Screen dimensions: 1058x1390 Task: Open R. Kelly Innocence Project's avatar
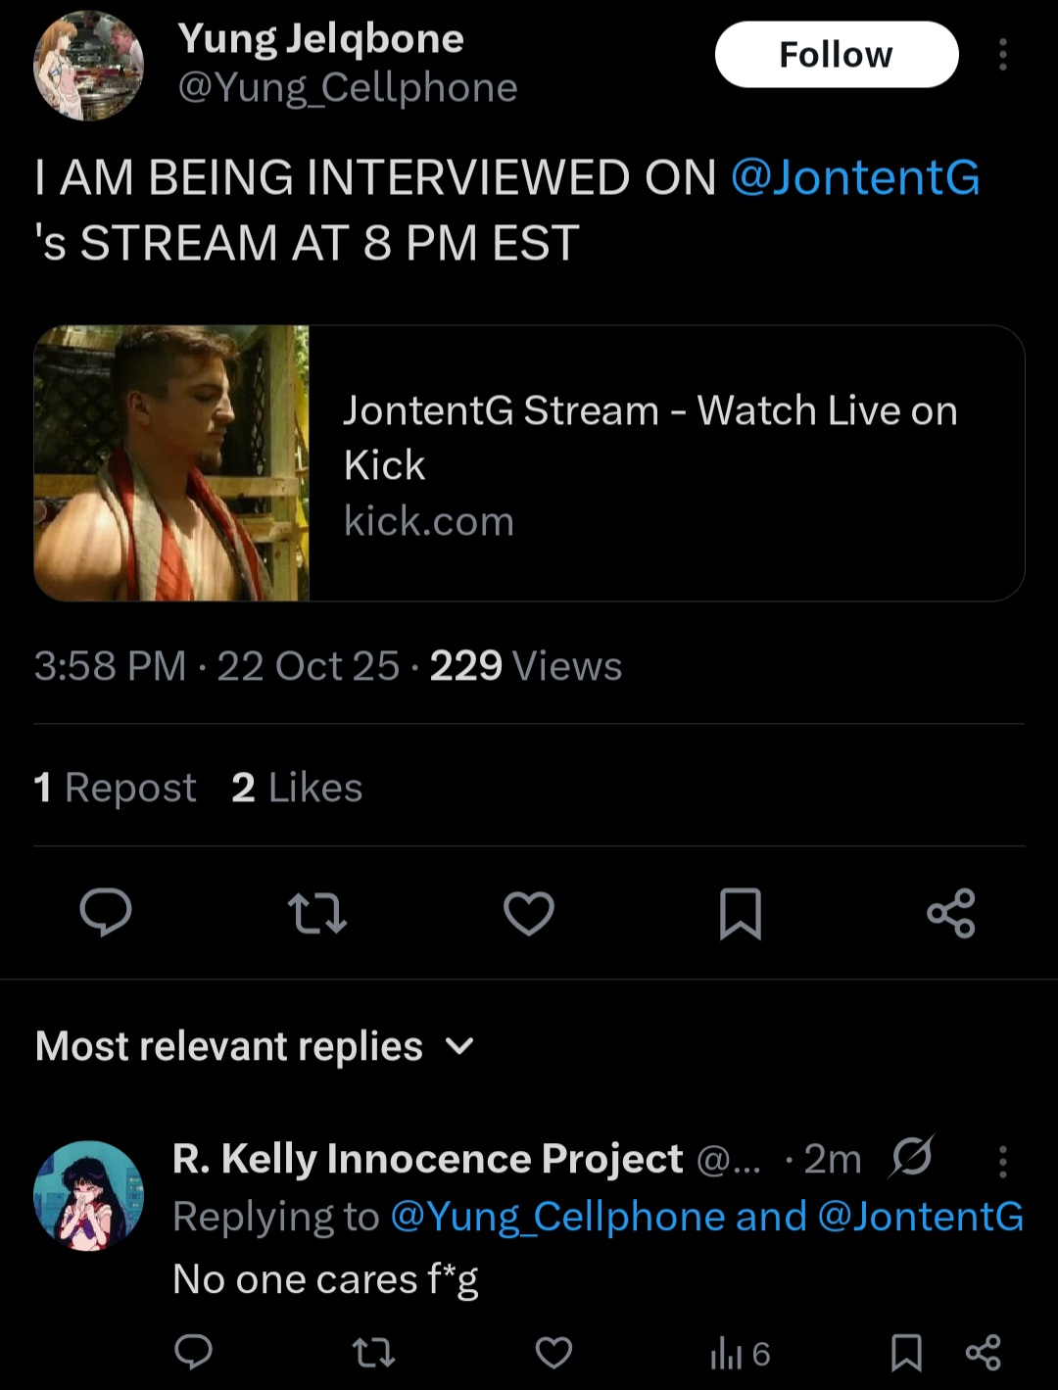point(88,1196)
